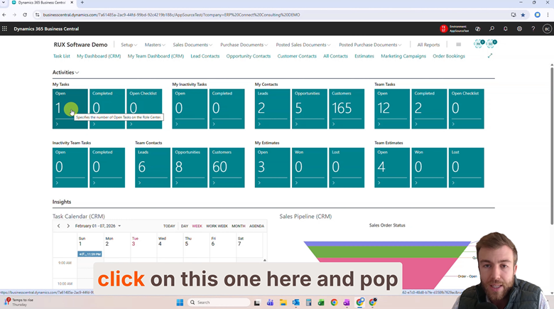Expand the Masters menu
554x309 pixels.
(155, 45)
